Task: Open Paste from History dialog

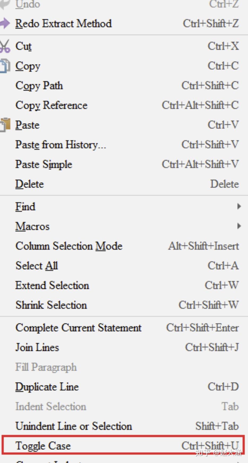Action: 60,145
